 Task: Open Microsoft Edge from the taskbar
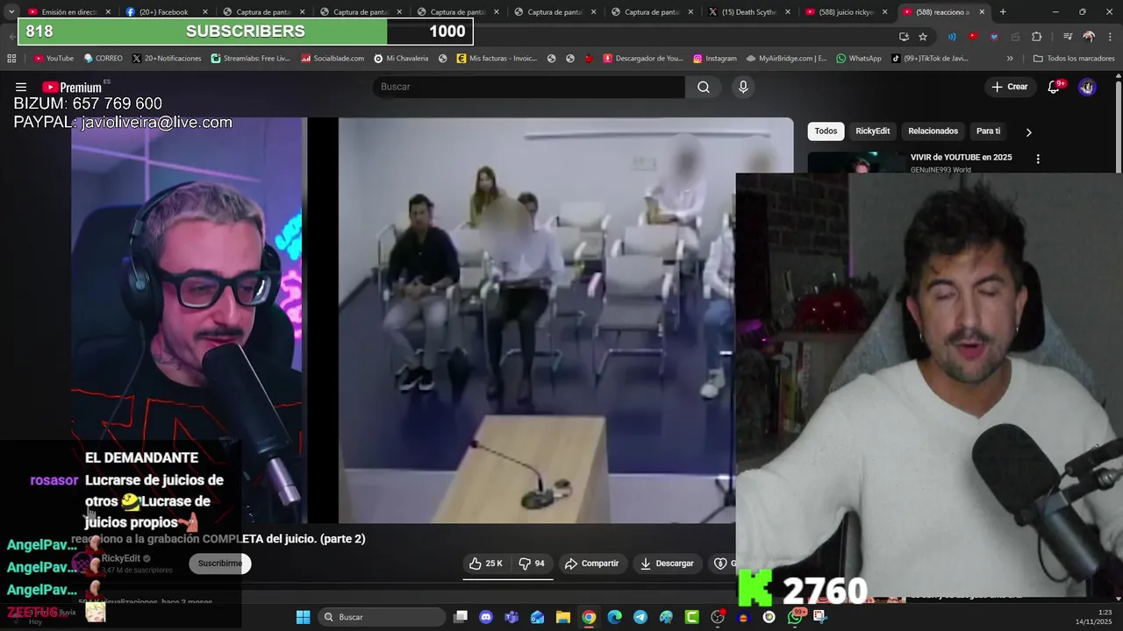pos(614,617)
